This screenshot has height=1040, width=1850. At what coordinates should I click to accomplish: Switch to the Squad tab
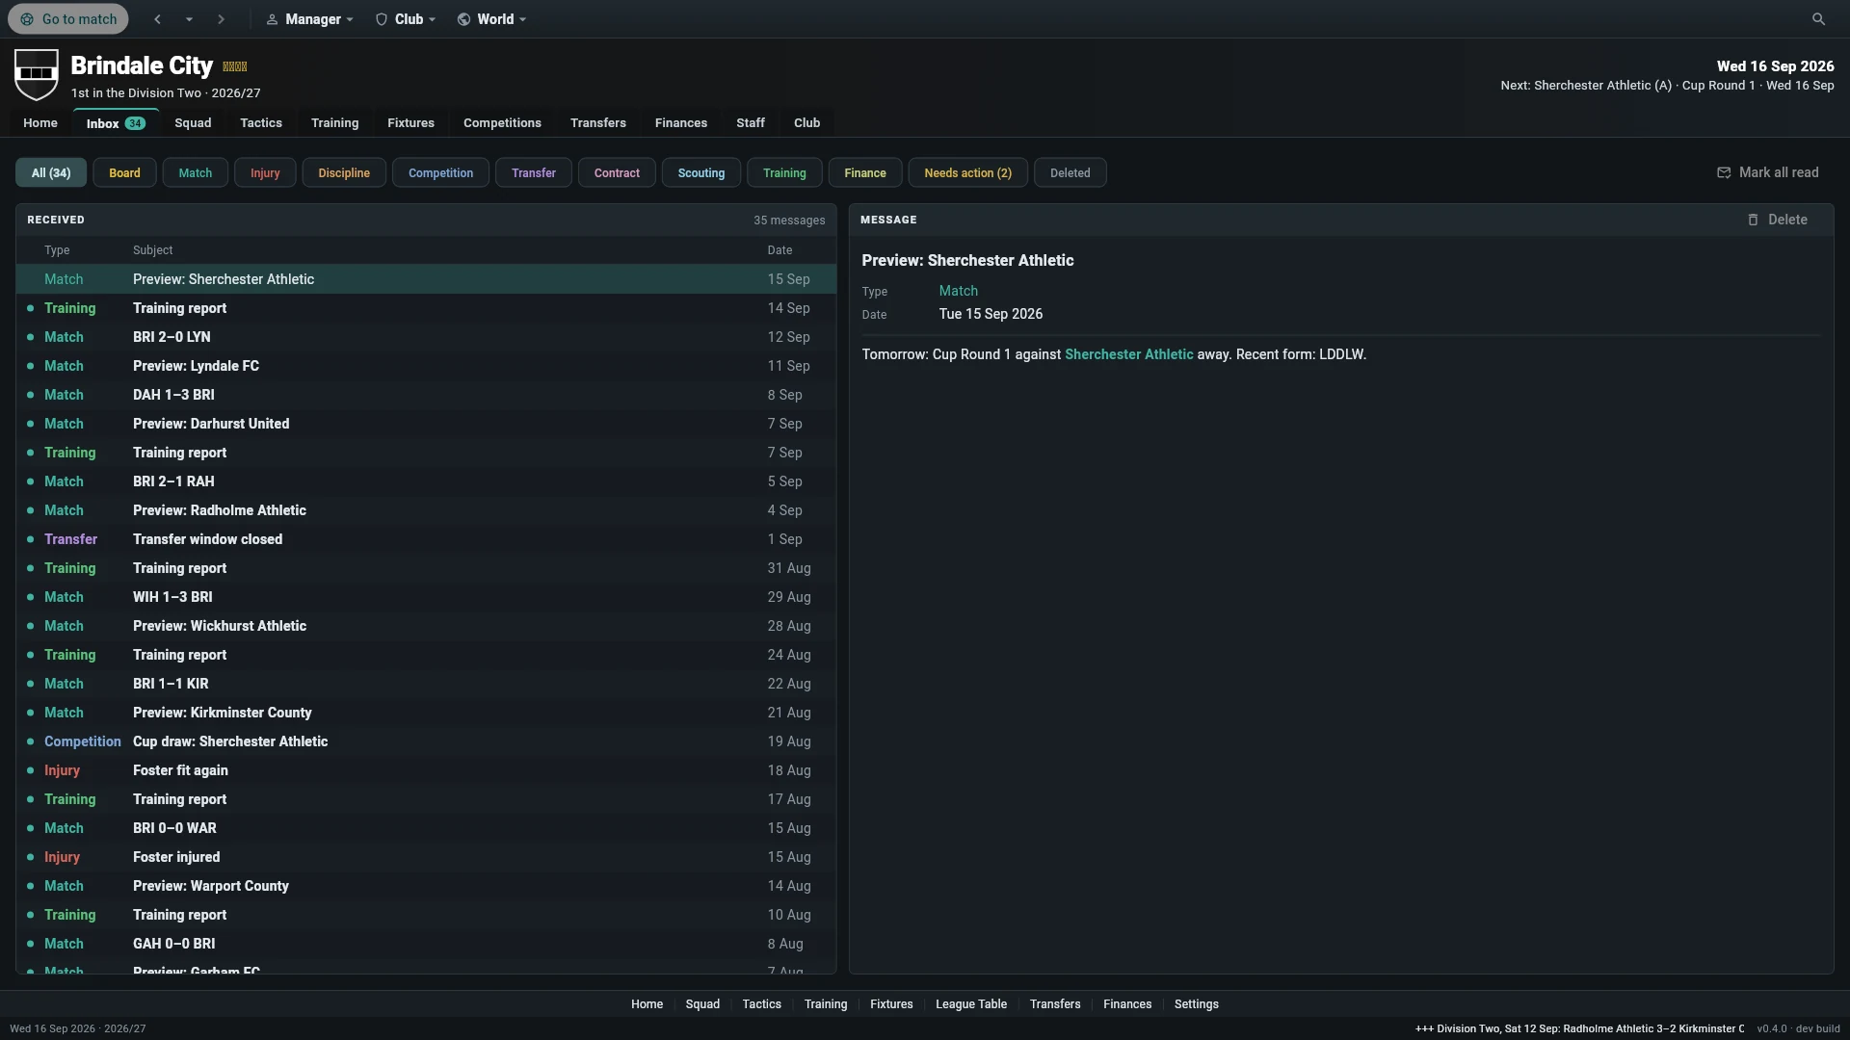(193, 123)
